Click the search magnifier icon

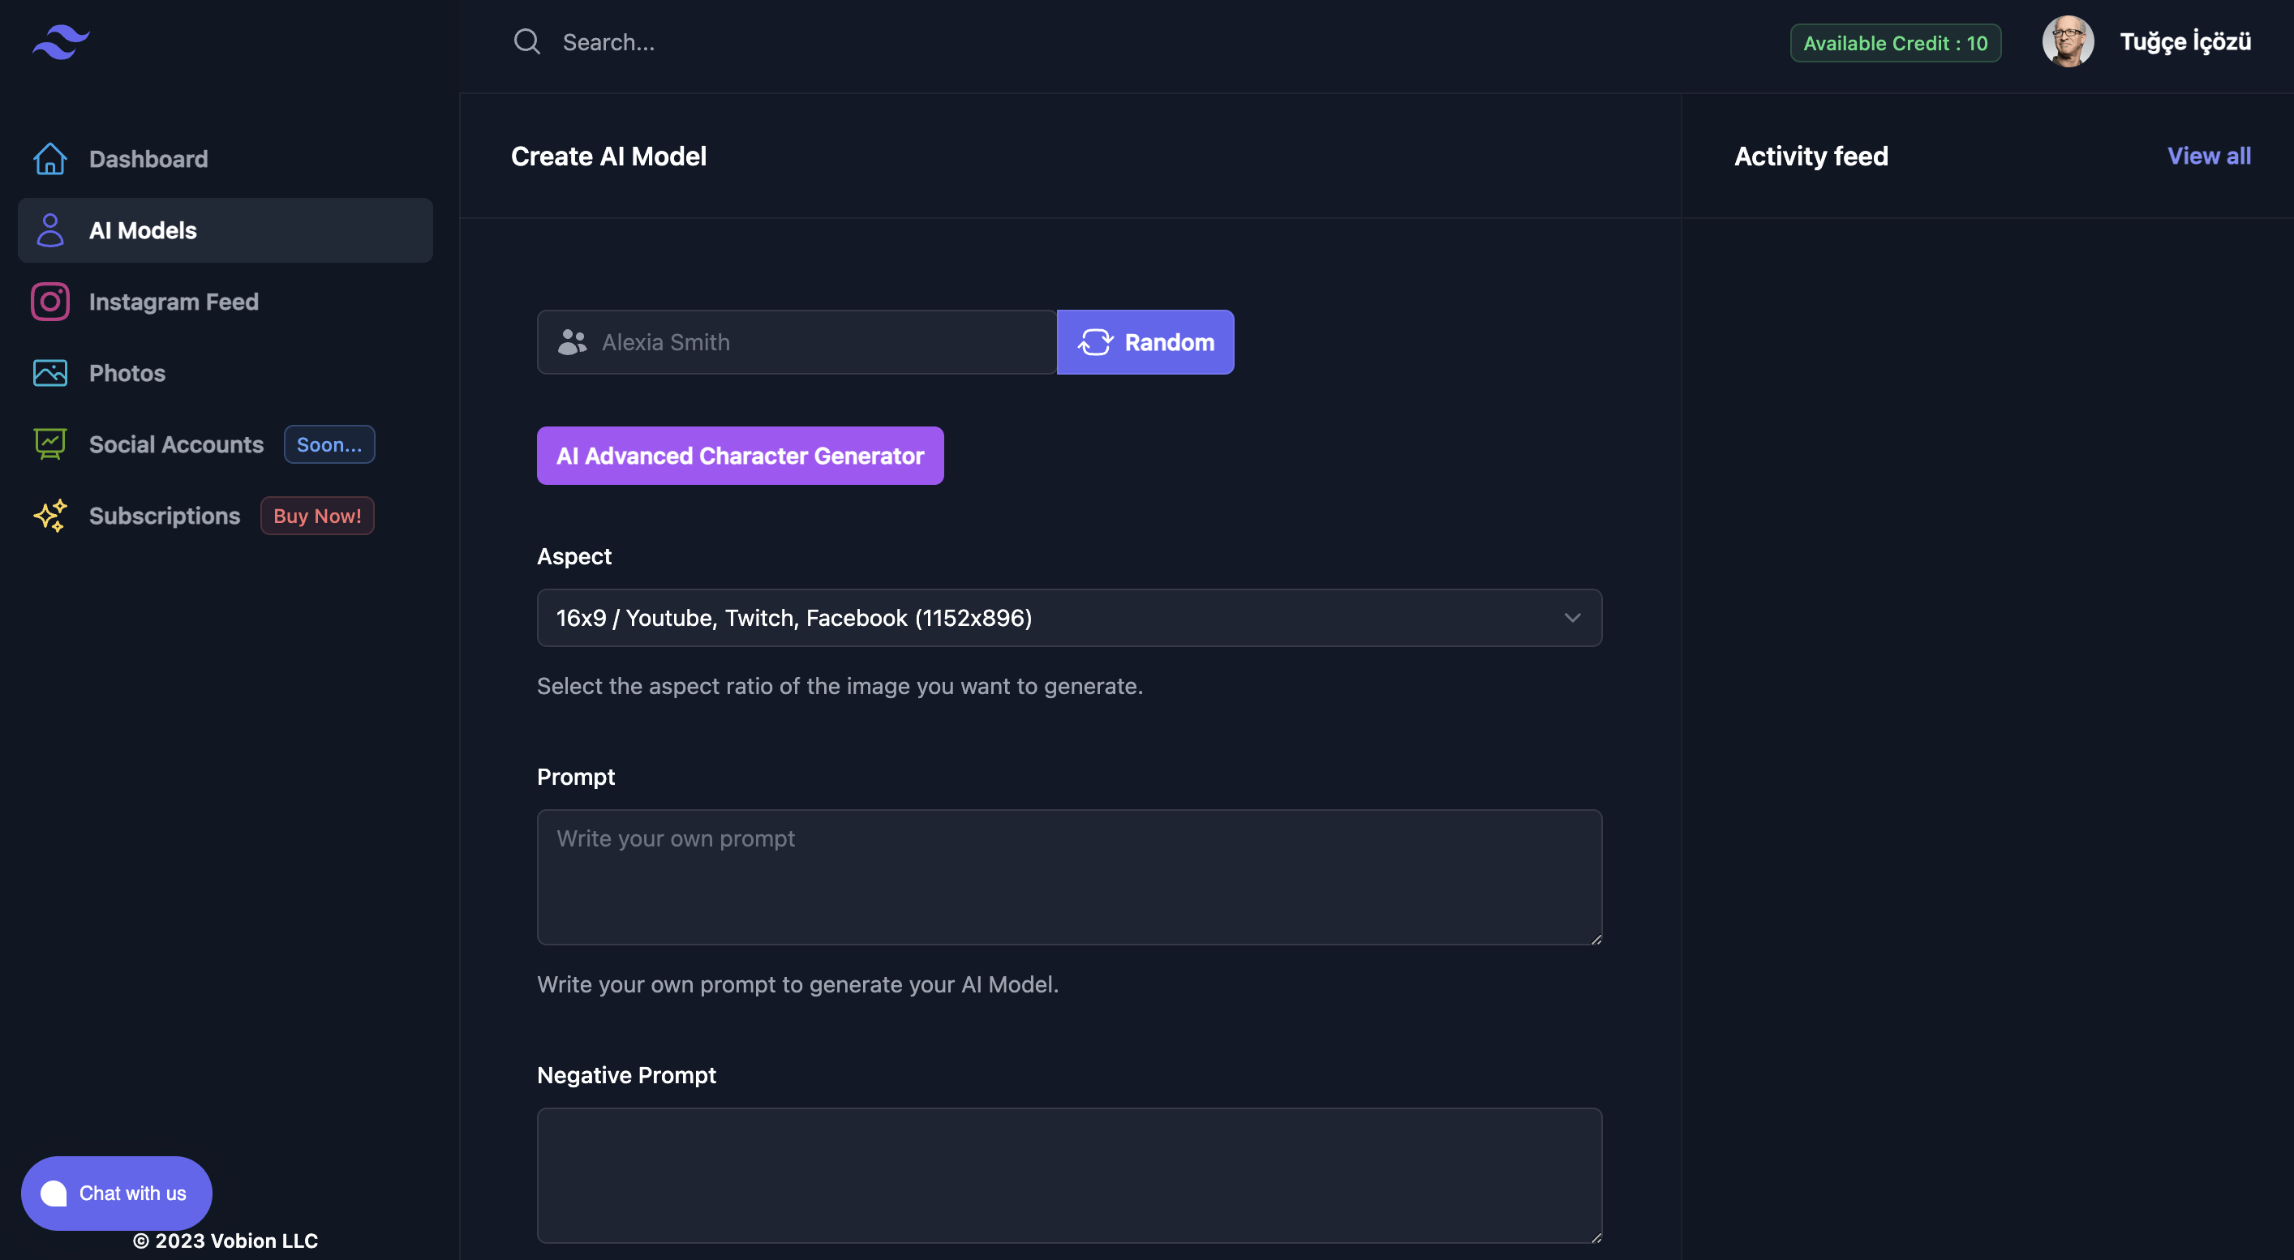(526, 42)
